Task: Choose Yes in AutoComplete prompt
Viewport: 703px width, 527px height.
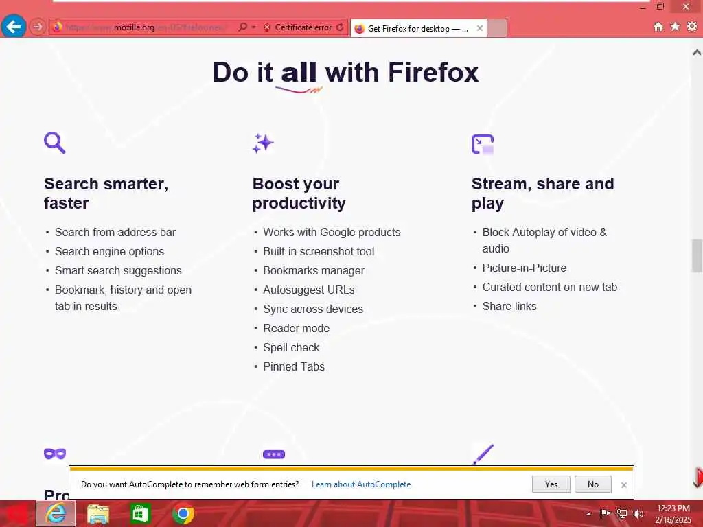Action: [551, 484]
